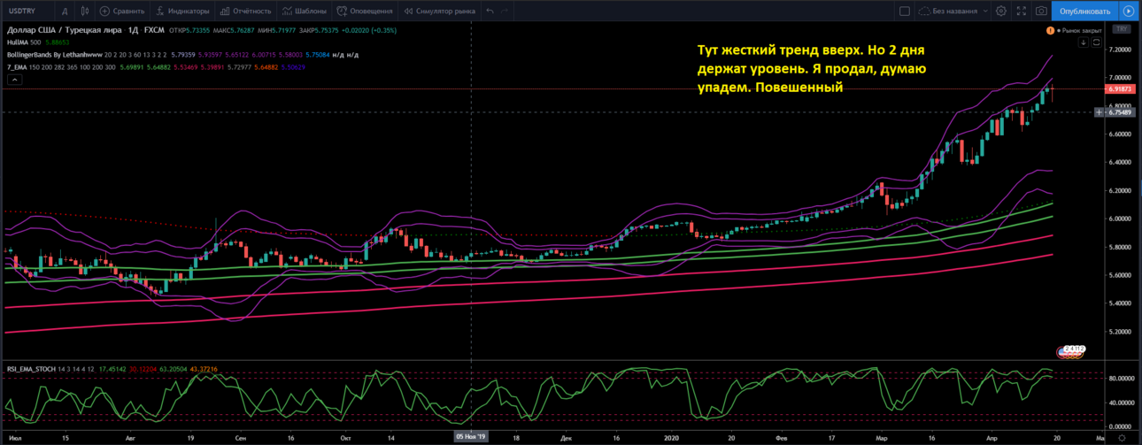Enter fullscreen mode
Image resolution: width=1142 pixels, height=445 pixels.
[x=1022, y=12]
